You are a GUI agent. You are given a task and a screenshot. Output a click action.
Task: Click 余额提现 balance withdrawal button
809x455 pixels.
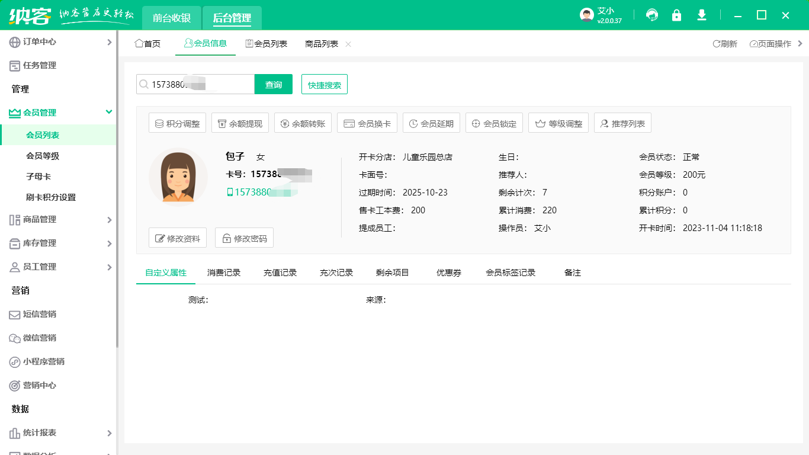point(240,123)
